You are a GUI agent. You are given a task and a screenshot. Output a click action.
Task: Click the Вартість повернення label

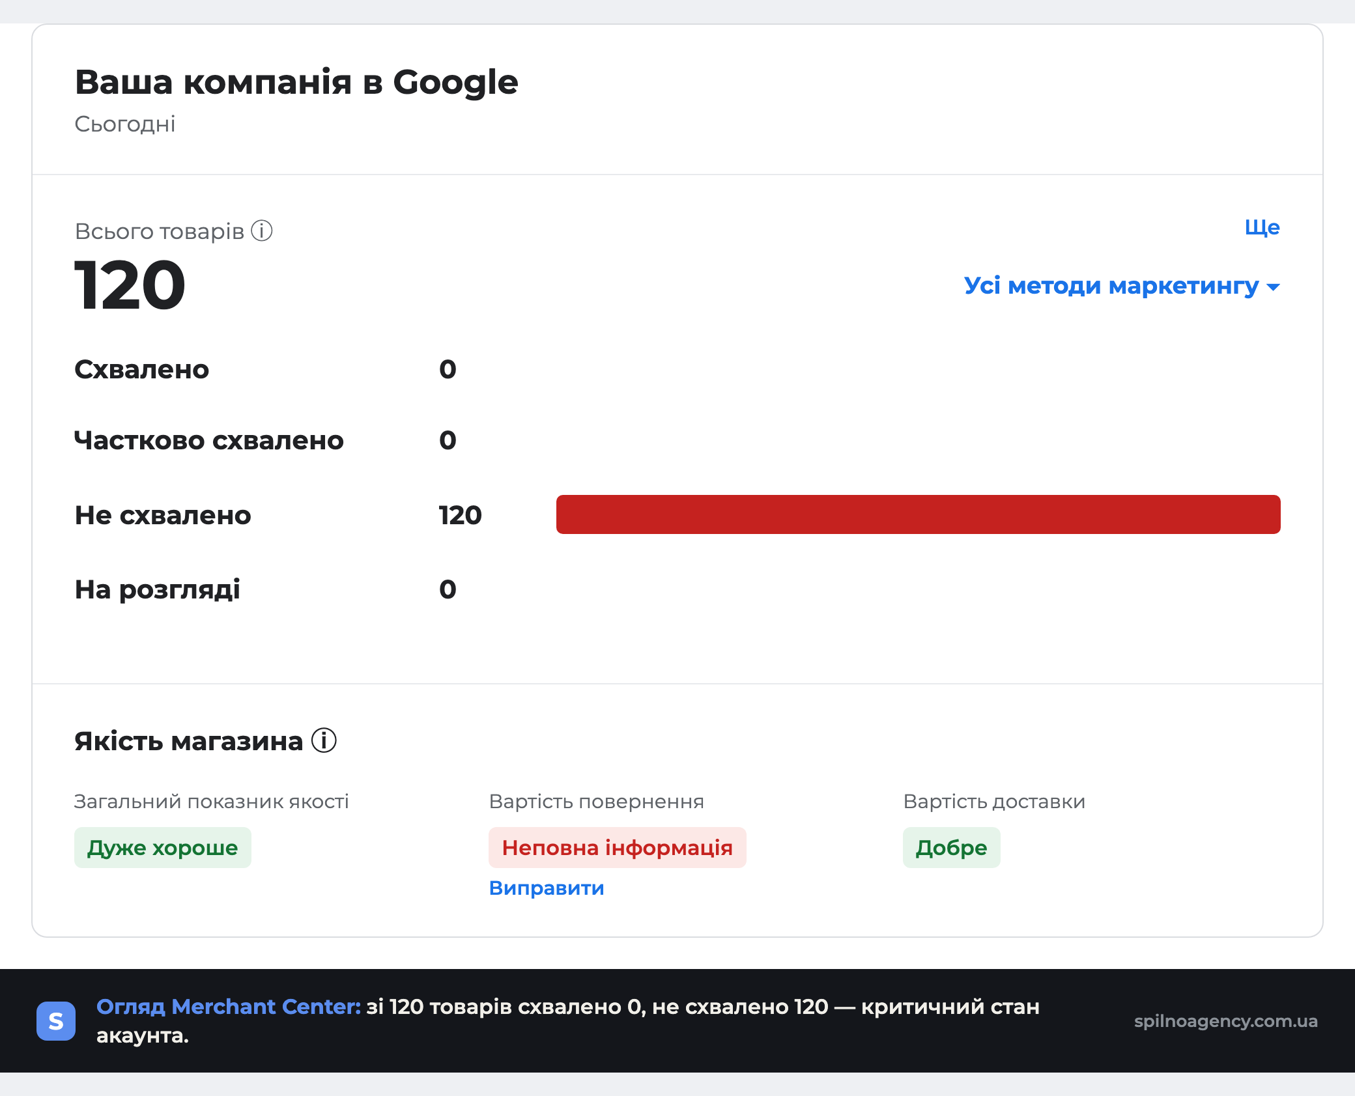[597, 801]
